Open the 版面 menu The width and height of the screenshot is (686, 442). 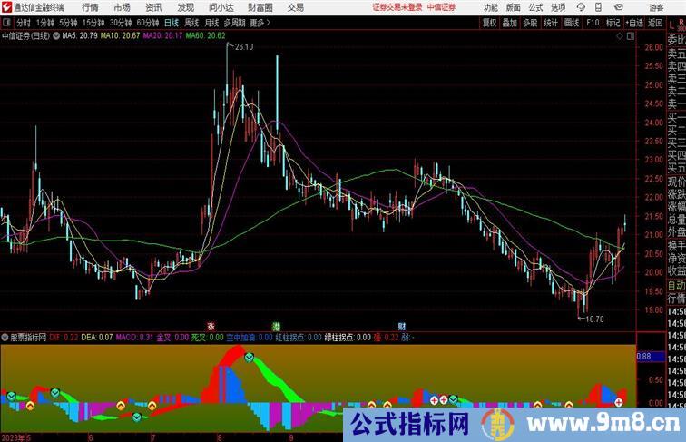[514, 7]
